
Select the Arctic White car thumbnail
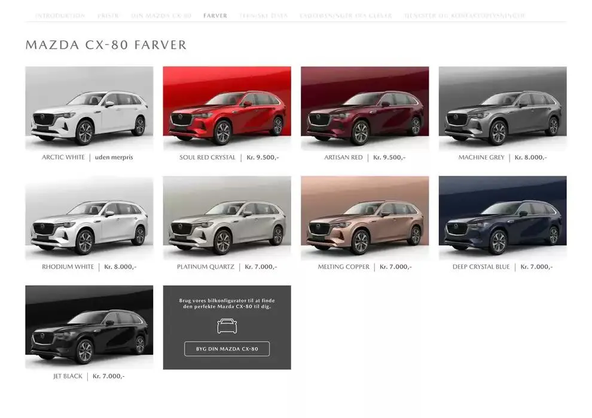point(89,107)
